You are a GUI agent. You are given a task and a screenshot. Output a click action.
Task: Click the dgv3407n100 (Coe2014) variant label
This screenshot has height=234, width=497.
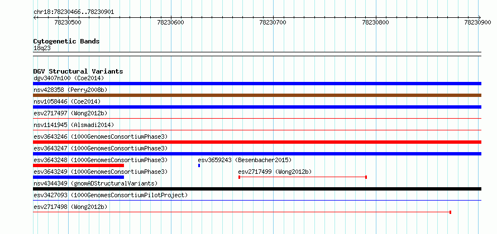click(x=69, y=78)
